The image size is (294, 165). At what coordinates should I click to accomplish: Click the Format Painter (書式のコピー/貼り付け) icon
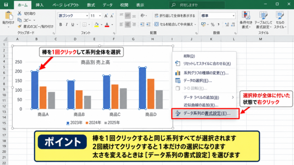(x=19, y=27)
